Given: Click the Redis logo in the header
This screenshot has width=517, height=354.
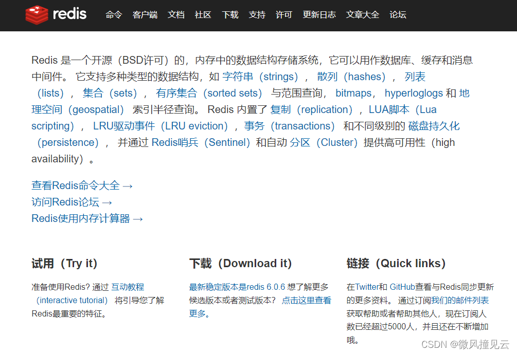Looking at the screenshot, I should (56, 14).
